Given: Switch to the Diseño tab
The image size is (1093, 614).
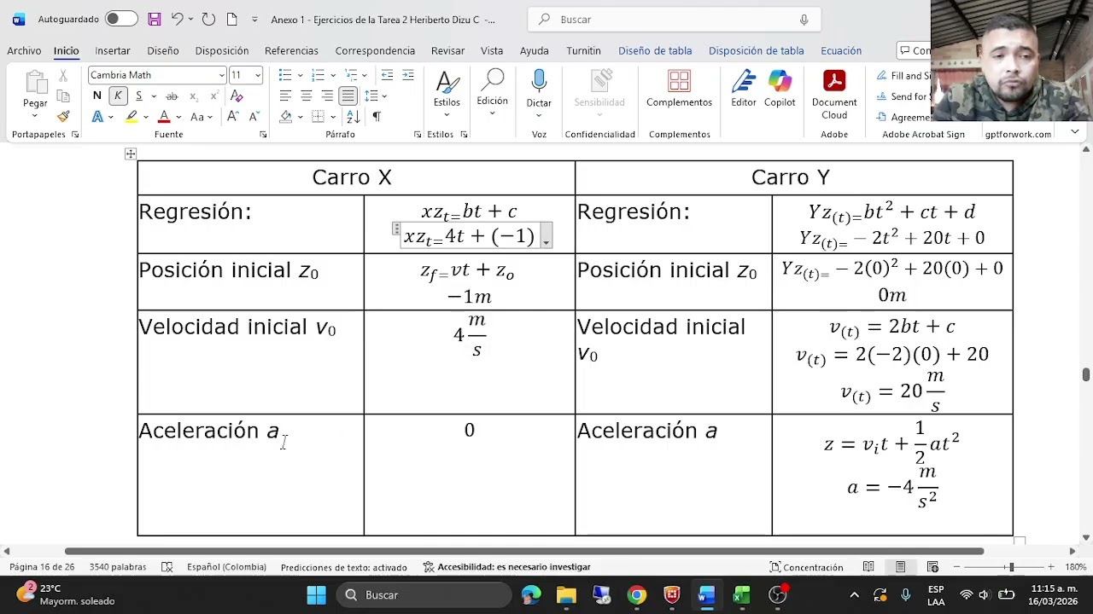Looking at the screenshot, I should (163, 50).
